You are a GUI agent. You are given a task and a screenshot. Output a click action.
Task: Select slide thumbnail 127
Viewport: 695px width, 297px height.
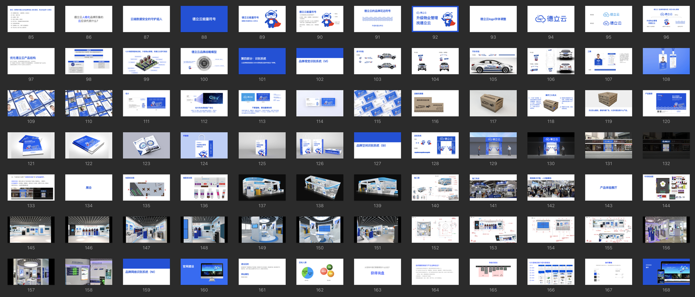pyautogui.click(x=378, y=146)
